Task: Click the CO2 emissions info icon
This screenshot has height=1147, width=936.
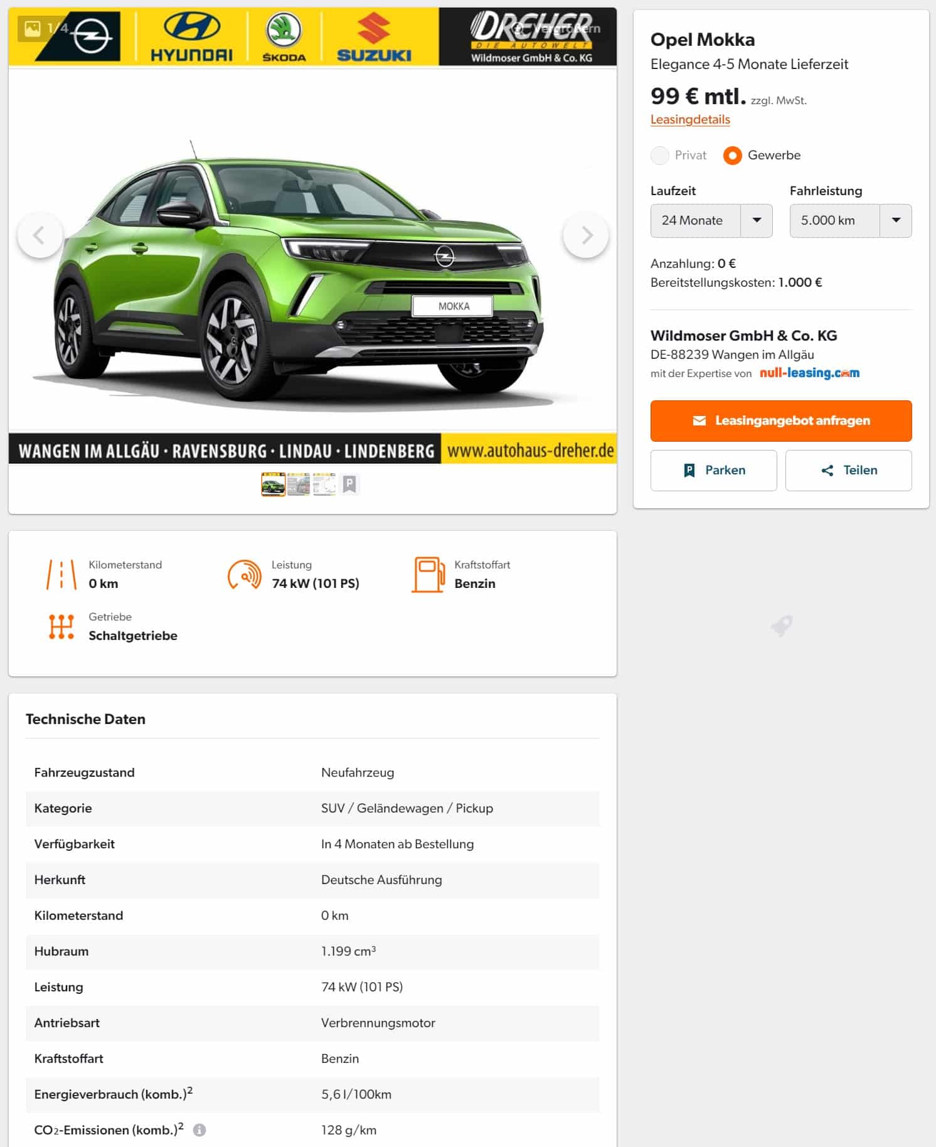Action: click(x=199, y=1130)
